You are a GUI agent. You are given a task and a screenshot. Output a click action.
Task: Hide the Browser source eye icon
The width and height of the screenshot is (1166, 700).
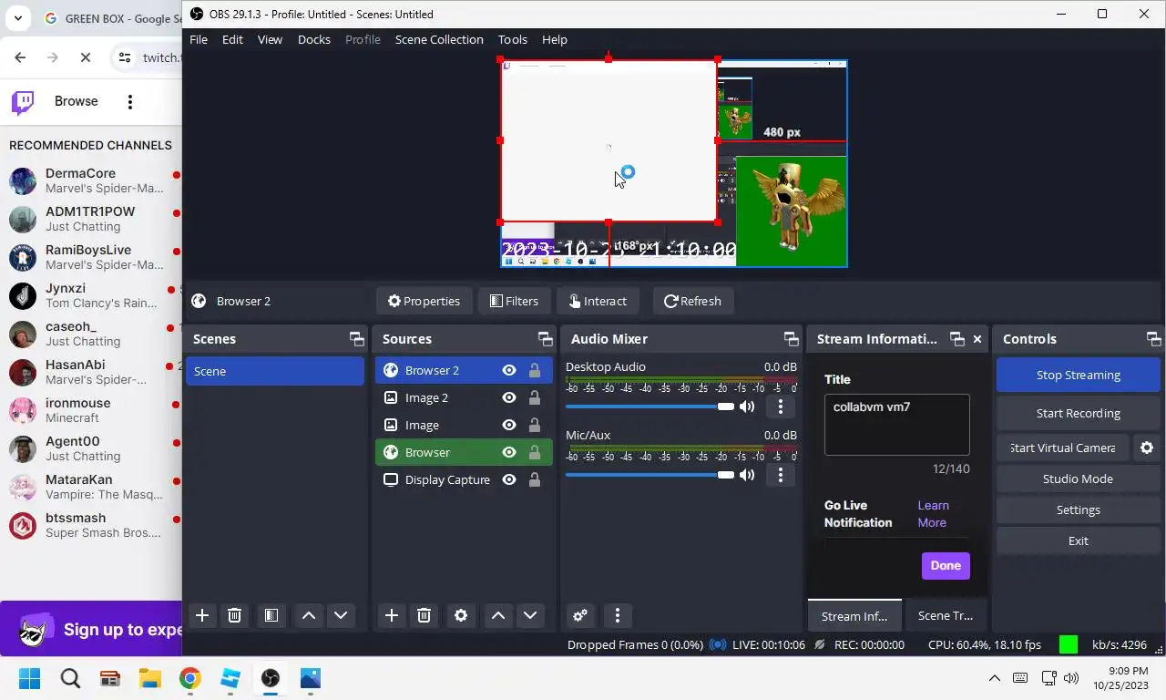click(509, 452)
